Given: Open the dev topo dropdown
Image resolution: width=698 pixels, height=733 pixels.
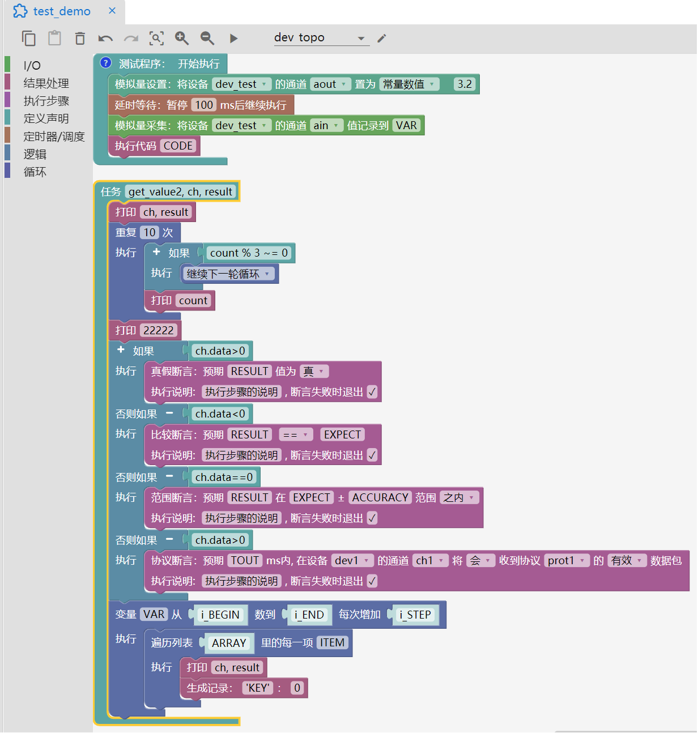Looking at the screenshot, I should pyautogui.click(x=321, y=38).
